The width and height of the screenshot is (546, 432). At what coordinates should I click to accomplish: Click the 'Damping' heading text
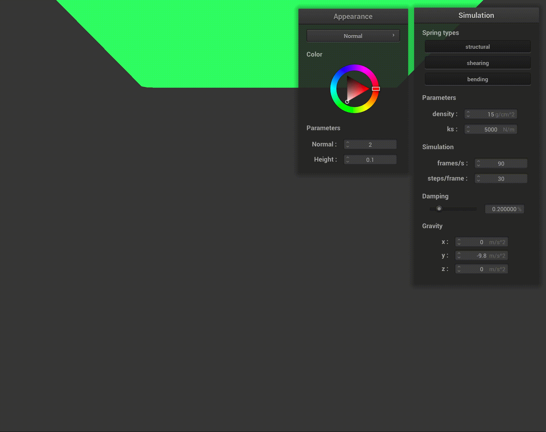coord(435,196)
